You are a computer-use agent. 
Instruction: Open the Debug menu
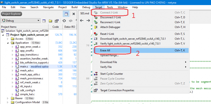tap(86, 7)
